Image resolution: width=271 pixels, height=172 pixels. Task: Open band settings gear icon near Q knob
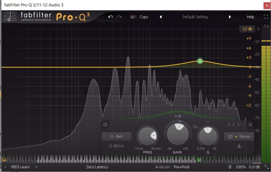pyautogui.click(x=195, y=127)
